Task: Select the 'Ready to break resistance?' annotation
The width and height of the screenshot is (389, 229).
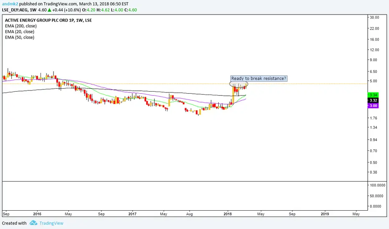Action: click(x=259, y=78)
